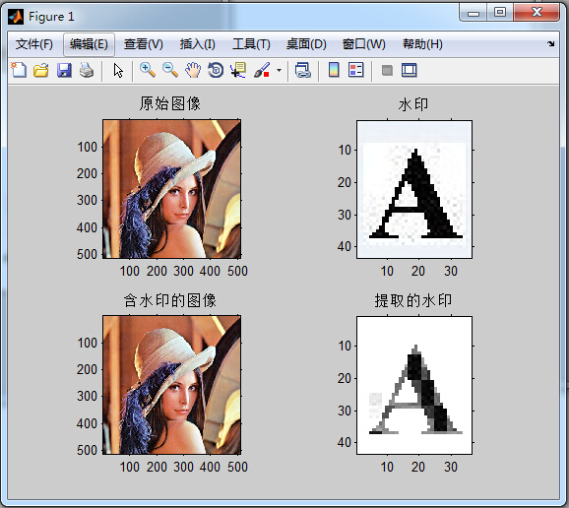Open the 插入(I) menu
The height and width of the screenshot is (508, 569).
(x=198, y=44)
